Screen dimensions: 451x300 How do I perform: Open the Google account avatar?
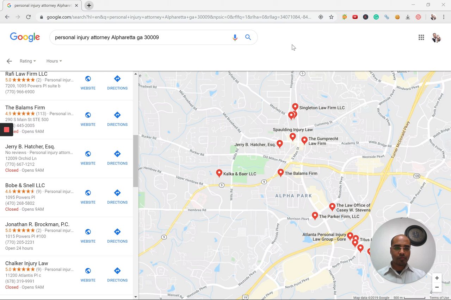436,37
